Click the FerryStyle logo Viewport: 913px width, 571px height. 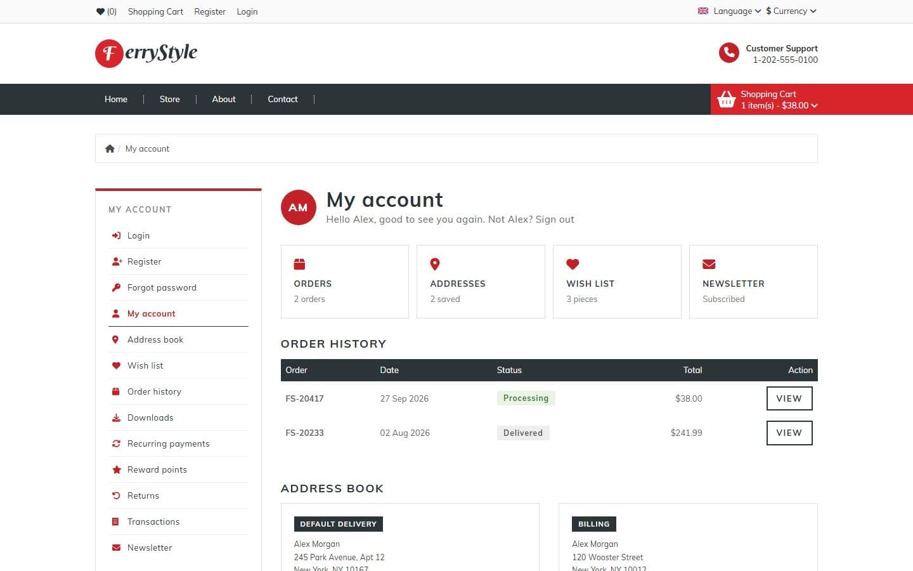click(146, 53)
